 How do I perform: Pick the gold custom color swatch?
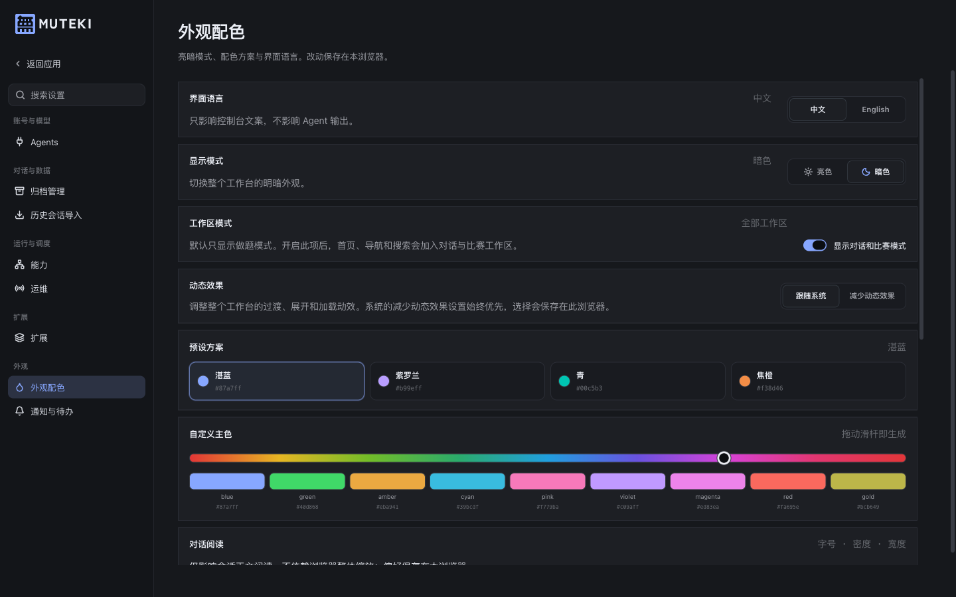point(868,481)
